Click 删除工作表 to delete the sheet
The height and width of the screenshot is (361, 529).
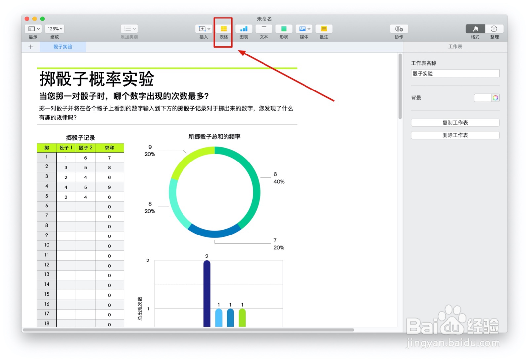[x=455, y=135]
